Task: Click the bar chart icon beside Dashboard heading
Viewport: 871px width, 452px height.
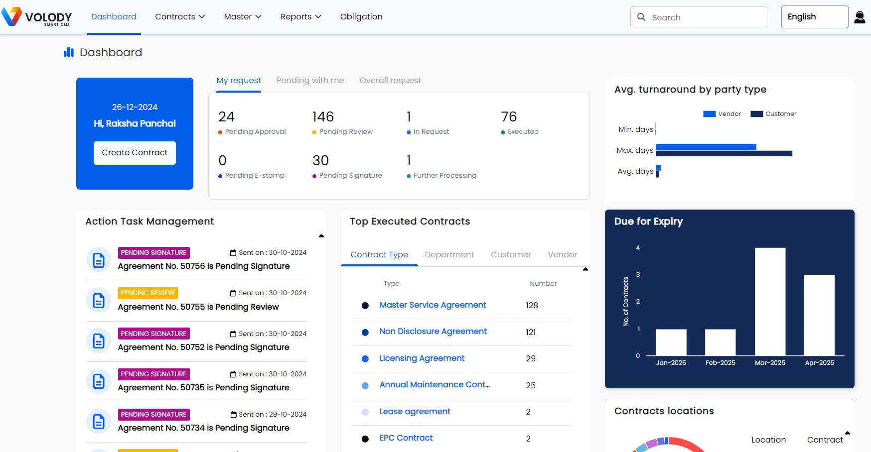Action: click(x=68, y=52)
